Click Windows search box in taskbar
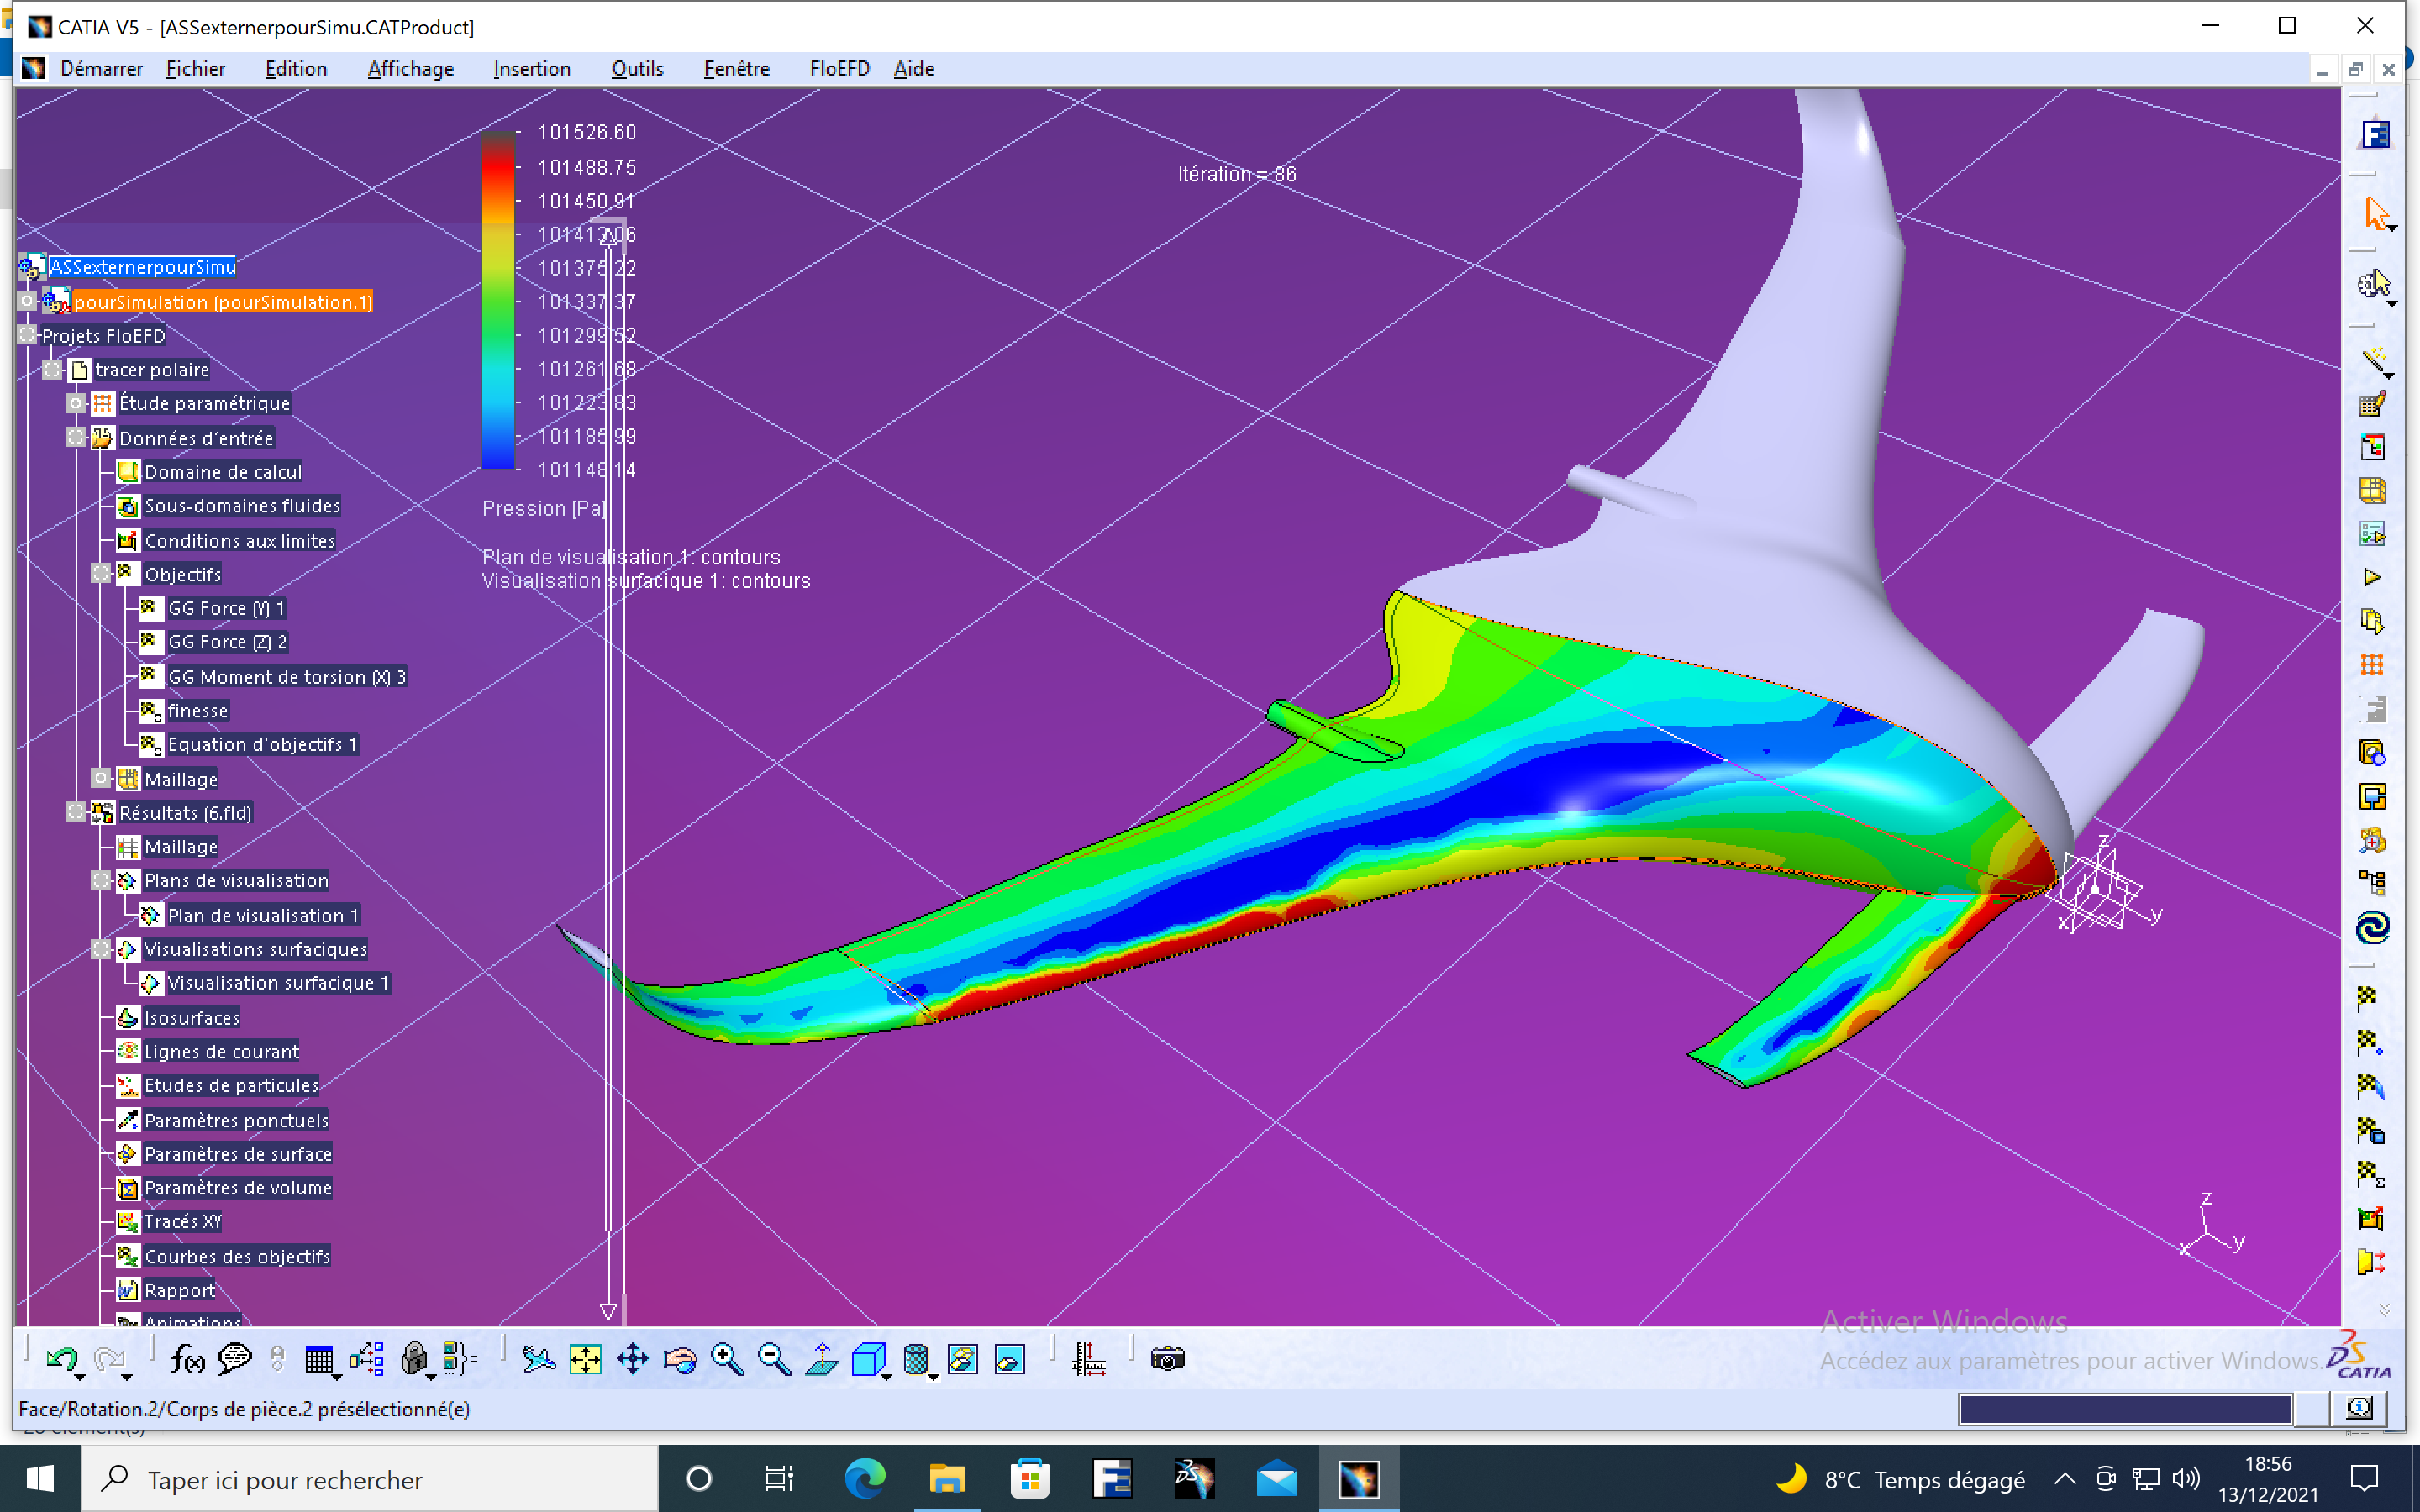The image size is (2420, 1512). point(370,1479)
